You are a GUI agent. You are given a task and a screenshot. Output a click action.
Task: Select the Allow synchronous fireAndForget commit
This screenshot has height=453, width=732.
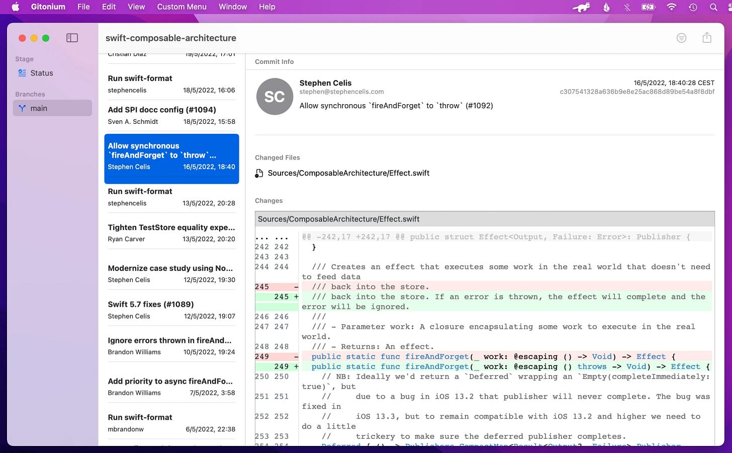pyautogui.click(x=171, y=159)
